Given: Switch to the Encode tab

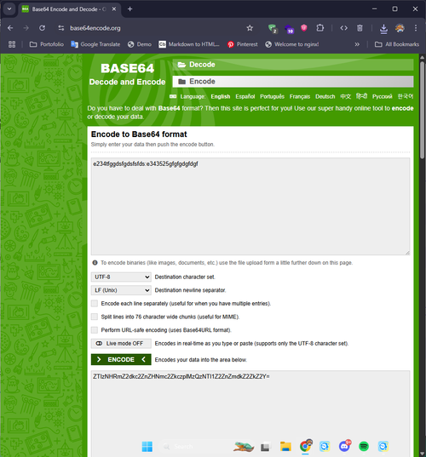Looking at the screenshot, I should click(x=293, y=82).
